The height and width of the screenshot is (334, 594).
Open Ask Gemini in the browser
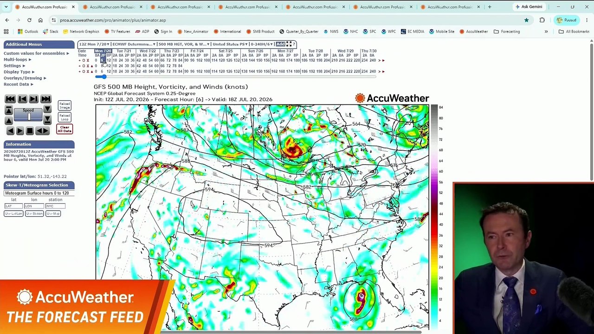pyautogui.click(x=528, y=7)
